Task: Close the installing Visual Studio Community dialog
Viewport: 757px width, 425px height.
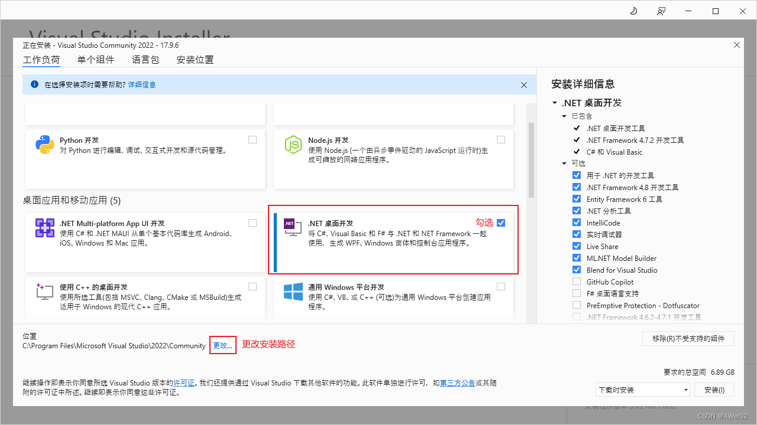Action: (737, 45)
